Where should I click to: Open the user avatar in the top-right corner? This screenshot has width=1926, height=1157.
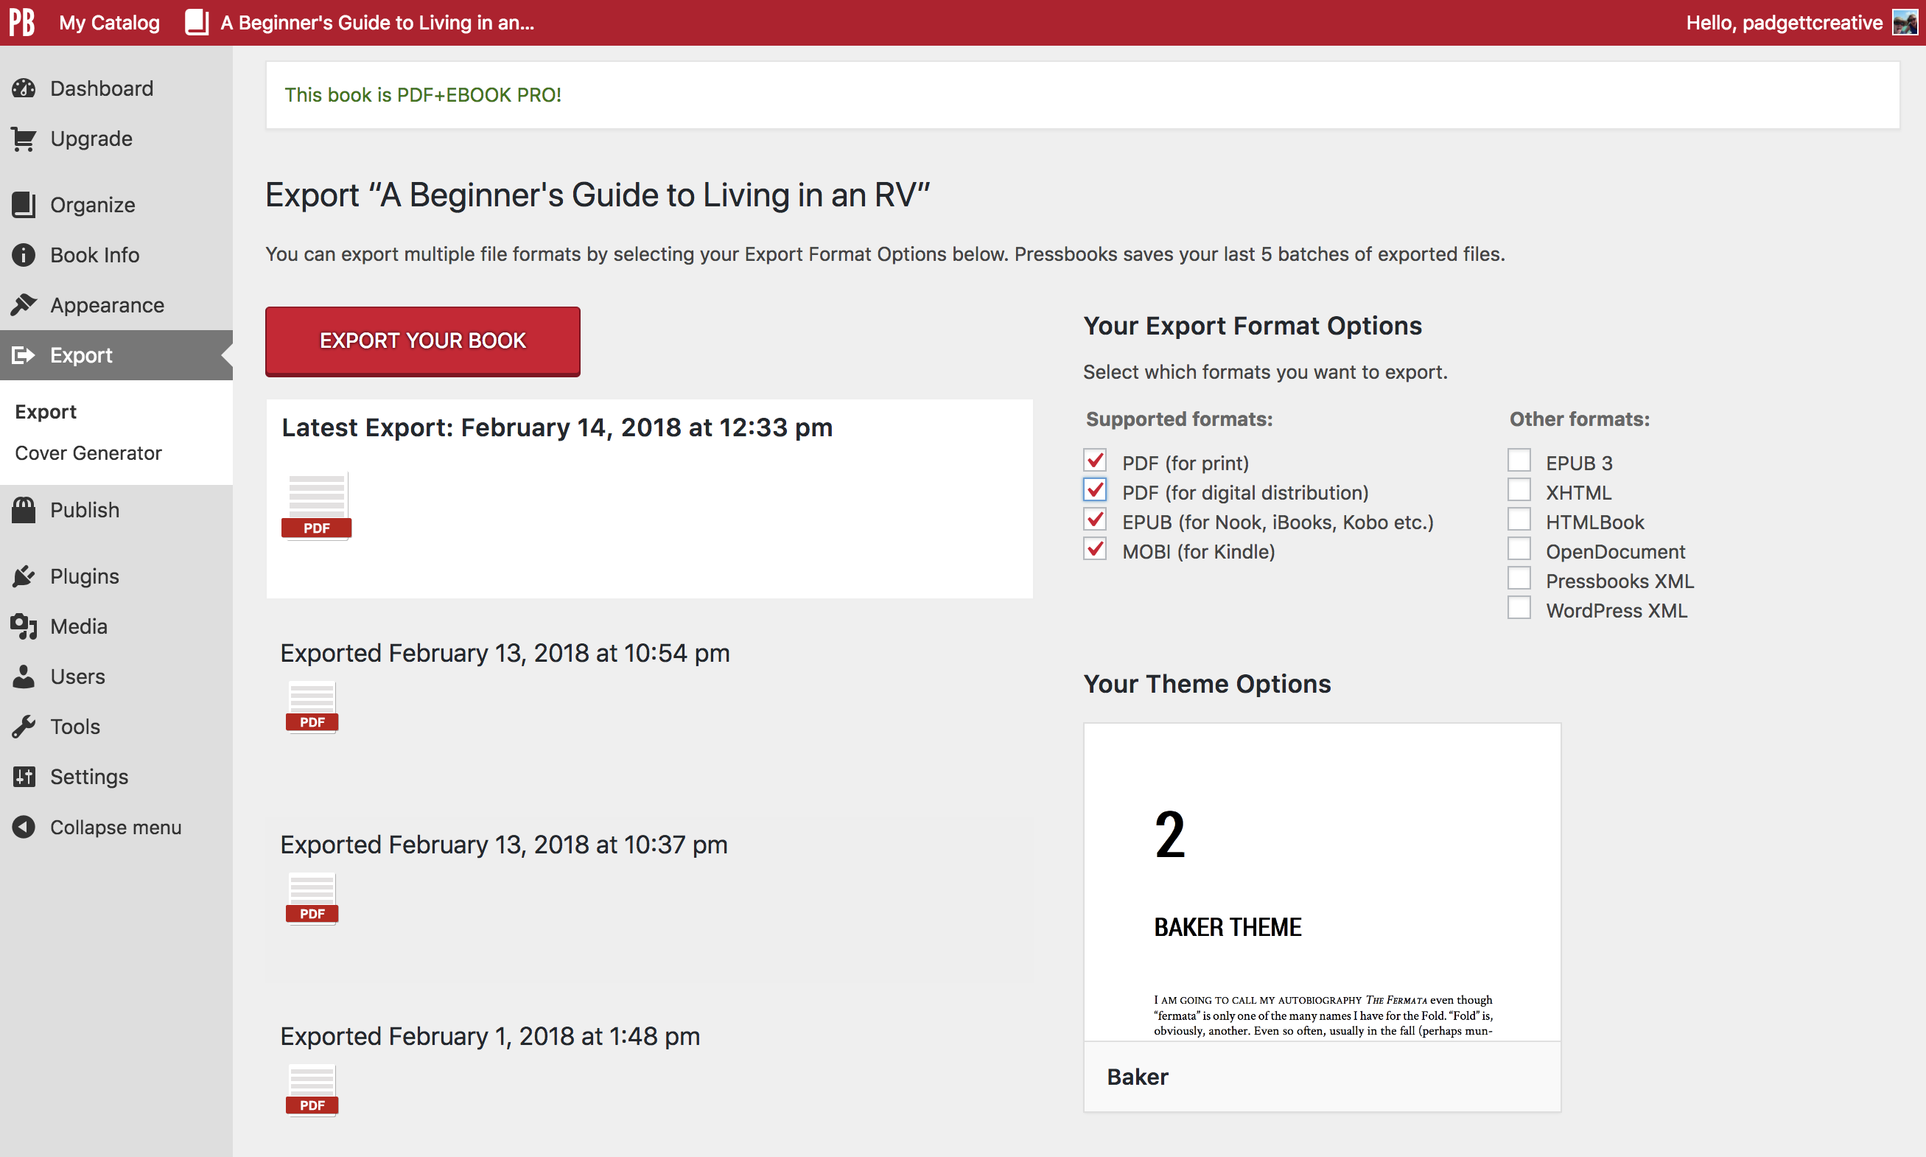[1905, 23]
